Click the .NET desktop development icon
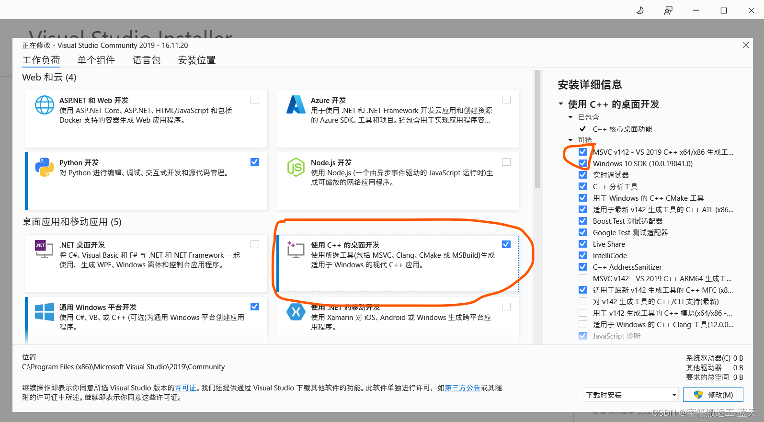 tap(44, 249)
